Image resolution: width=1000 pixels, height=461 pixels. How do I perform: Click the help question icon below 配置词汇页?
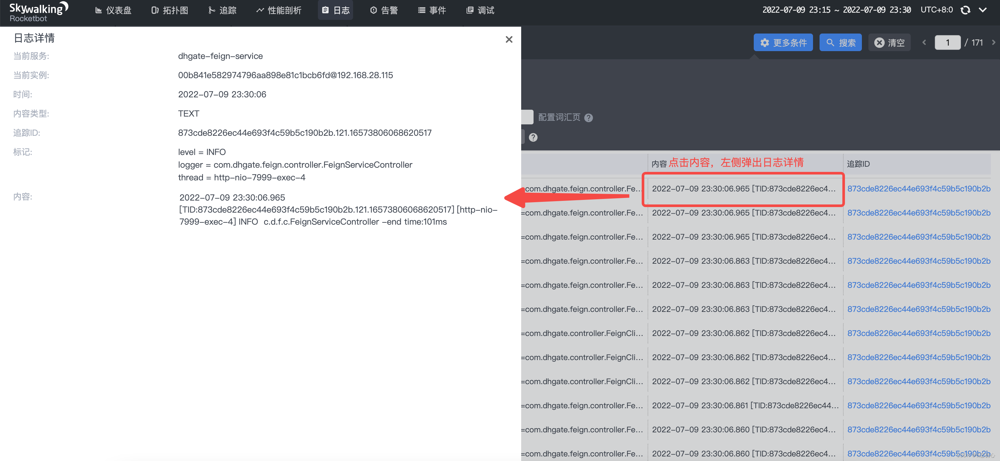pos(533,137)
